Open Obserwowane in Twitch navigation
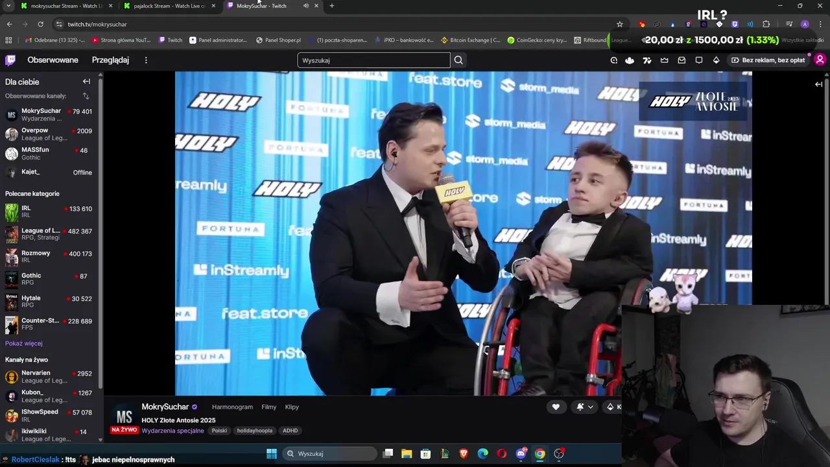This screenshot has width=830, height=467. 53,60
